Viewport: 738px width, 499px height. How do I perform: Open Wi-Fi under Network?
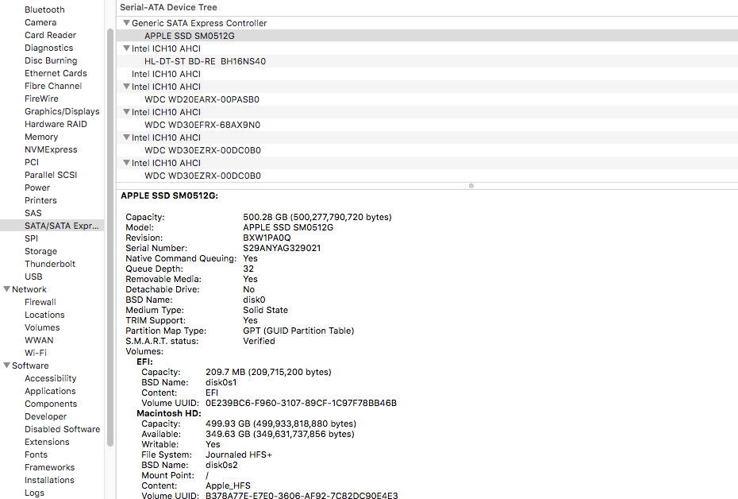tap(36, 353)
